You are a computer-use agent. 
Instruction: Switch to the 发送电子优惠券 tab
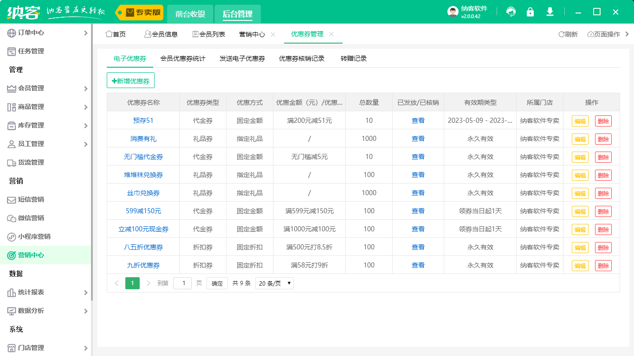coord(242,59)
